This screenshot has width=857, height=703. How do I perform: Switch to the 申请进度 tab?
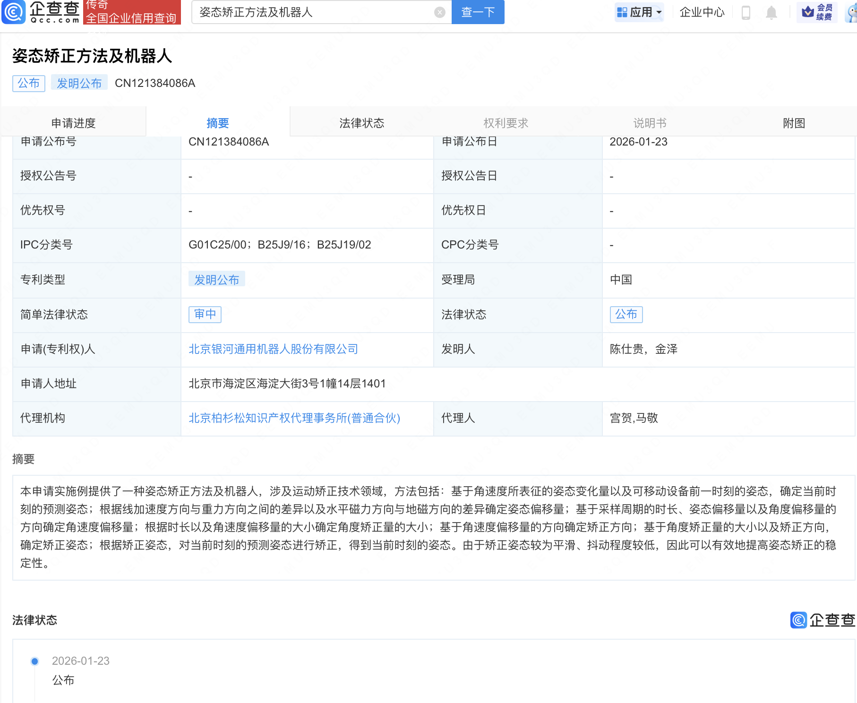coord(73,123)
